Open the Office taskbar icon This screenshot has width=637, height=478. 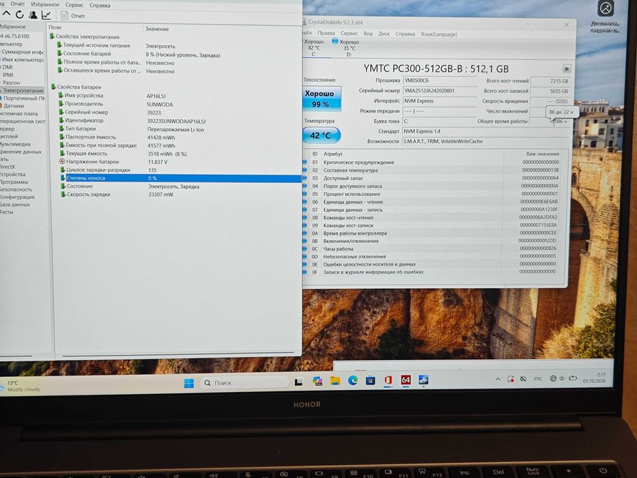[388, 380]
